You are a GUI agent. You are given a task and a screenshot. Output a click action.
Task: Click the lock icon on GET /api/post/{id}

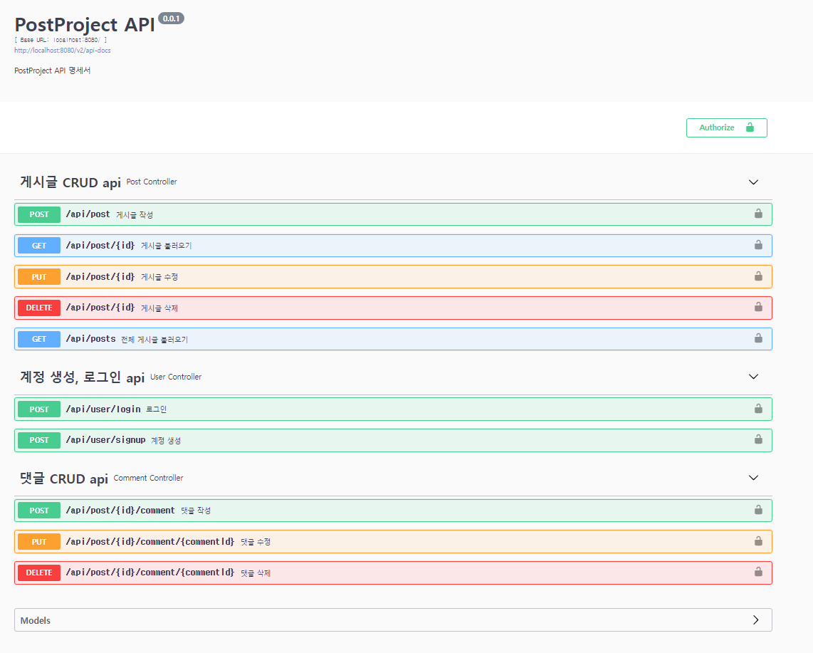click(758, 245)
